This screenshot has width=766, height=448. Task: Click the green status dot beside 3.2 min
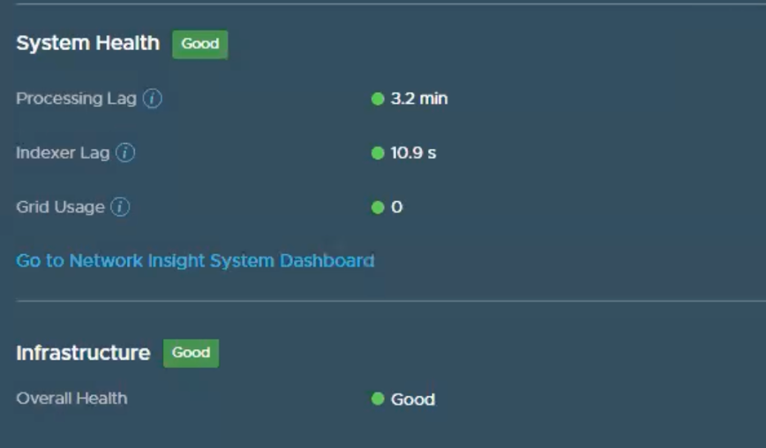click(377, 99)
